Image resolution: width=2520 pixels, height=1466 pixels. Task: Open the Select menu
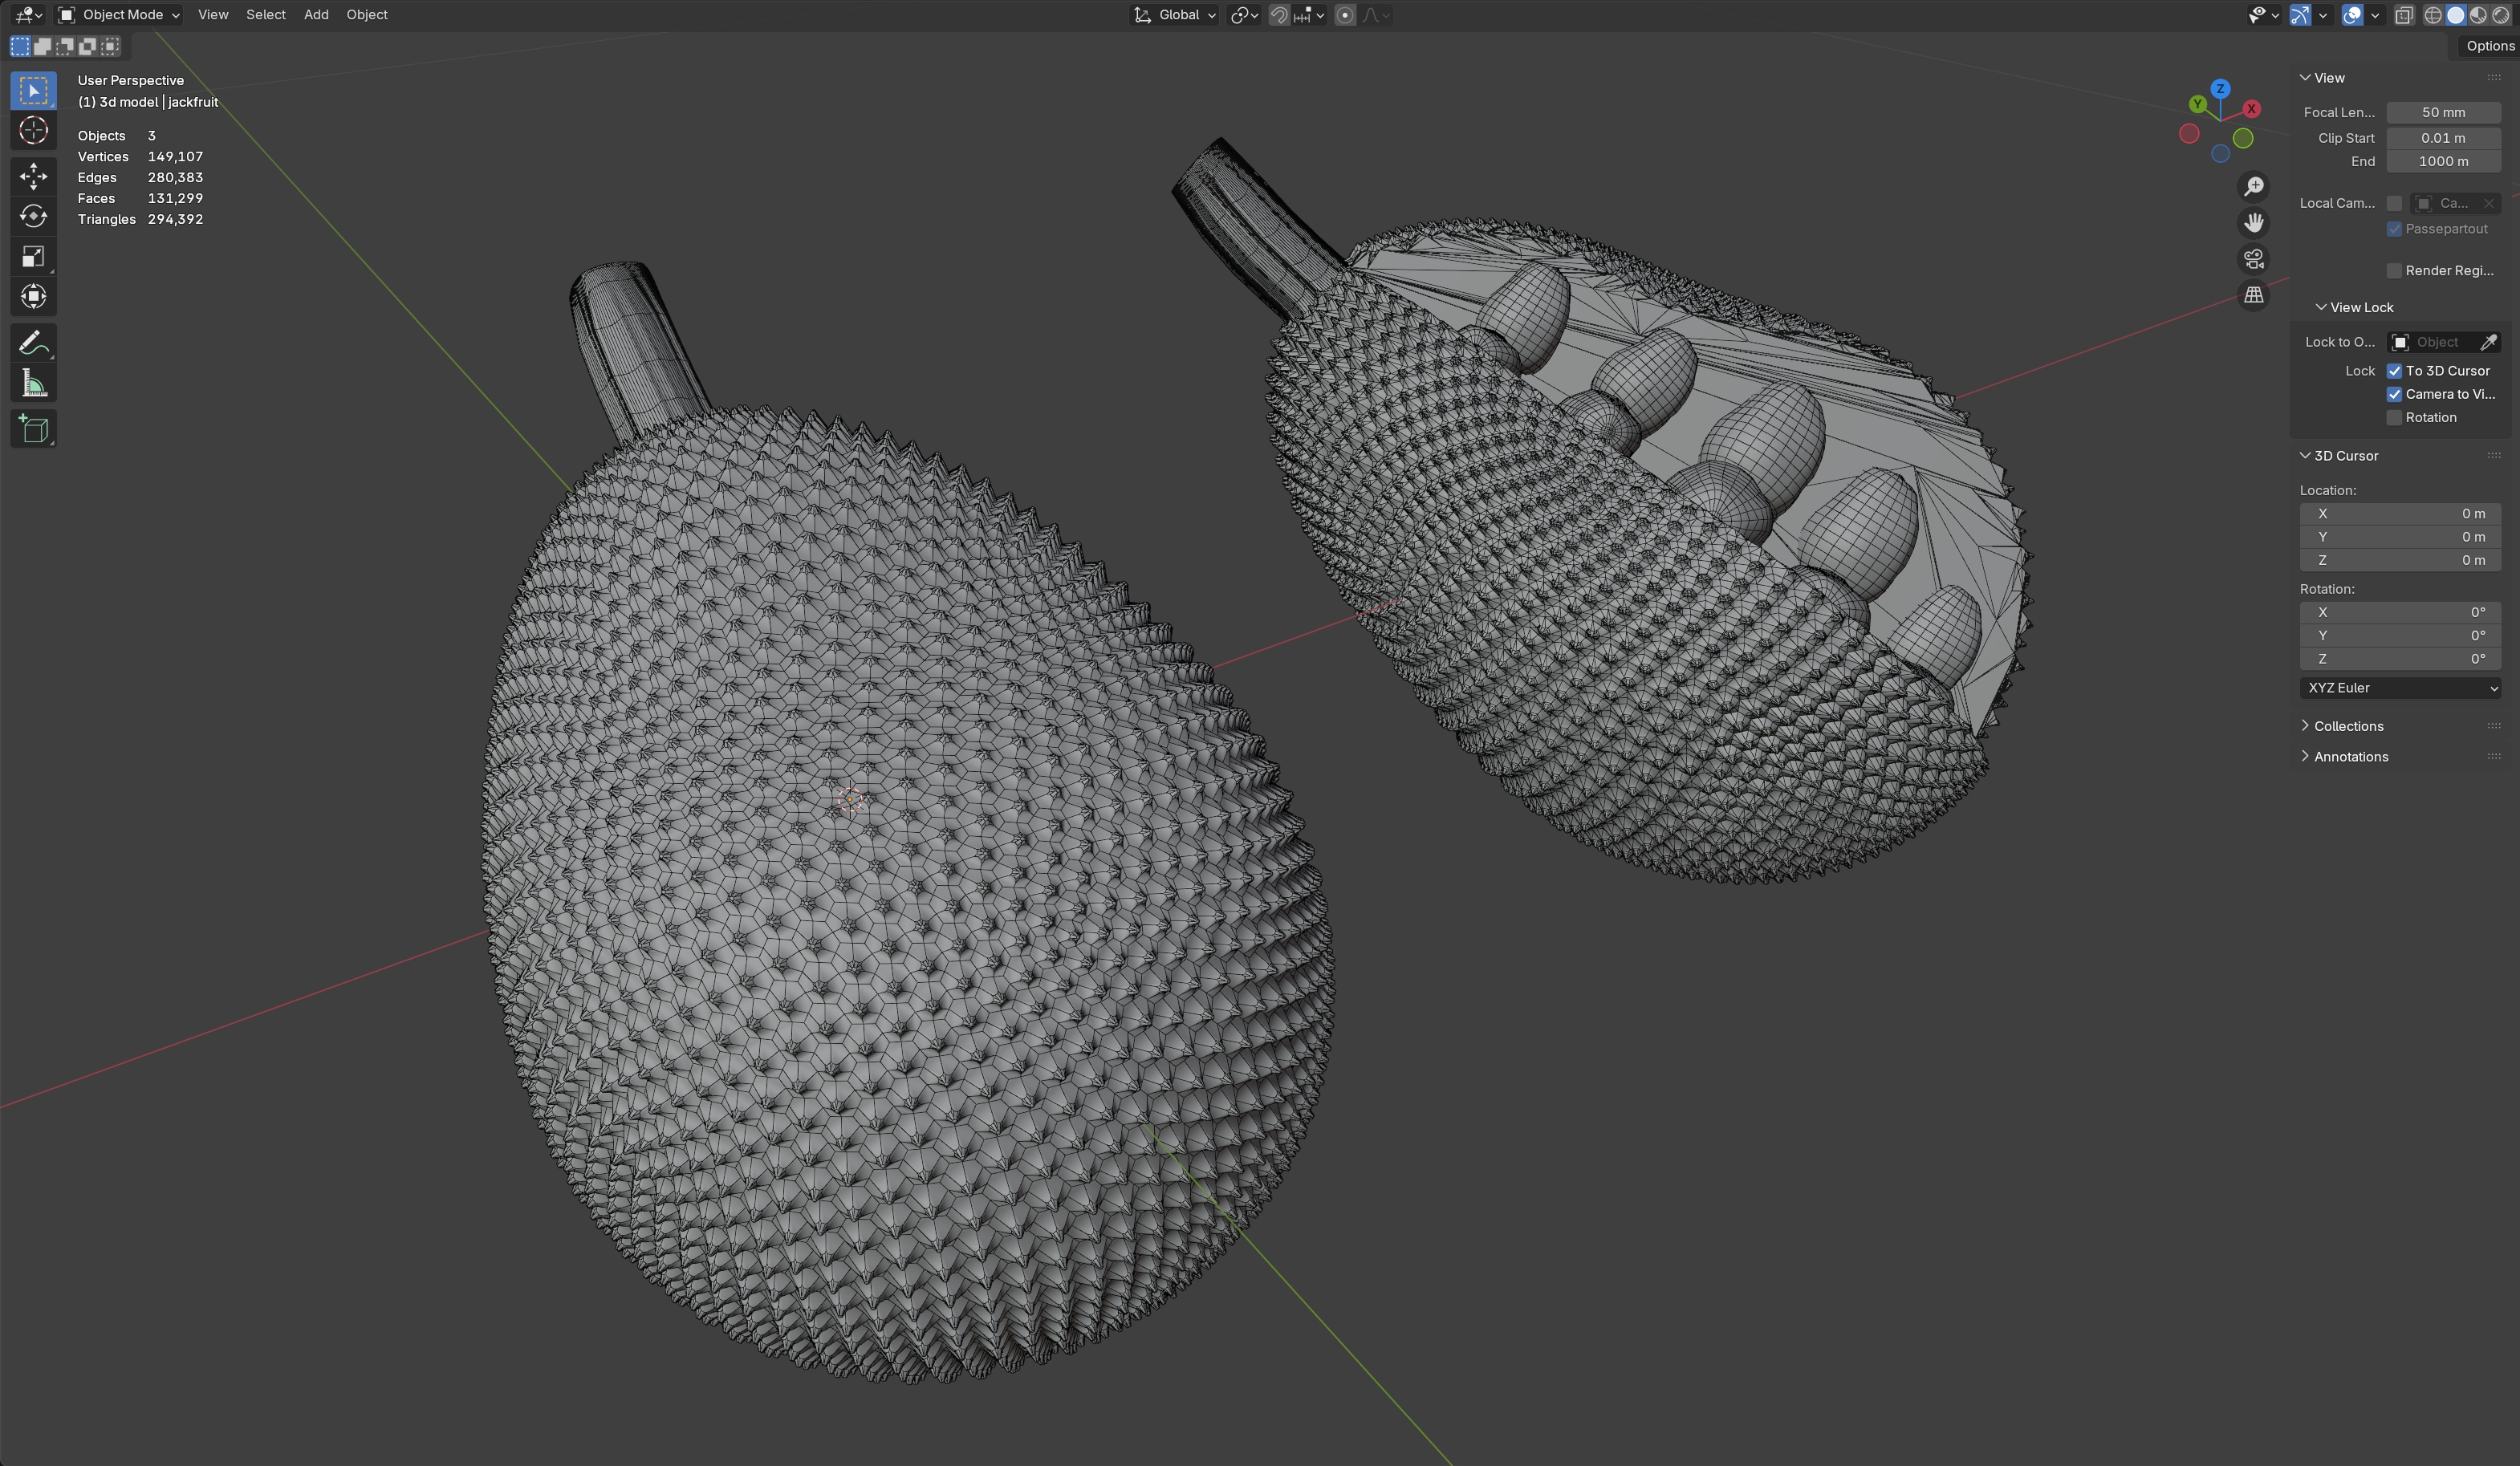click(x=266, y=15)
